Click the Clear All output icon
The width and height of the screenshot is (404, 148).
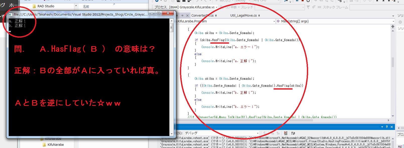pyautogui.click(x=286, y=133)
